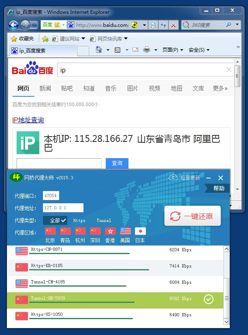Click the IP lookup input field
This screenshot has height=335, width=248.
click(59, 163)
